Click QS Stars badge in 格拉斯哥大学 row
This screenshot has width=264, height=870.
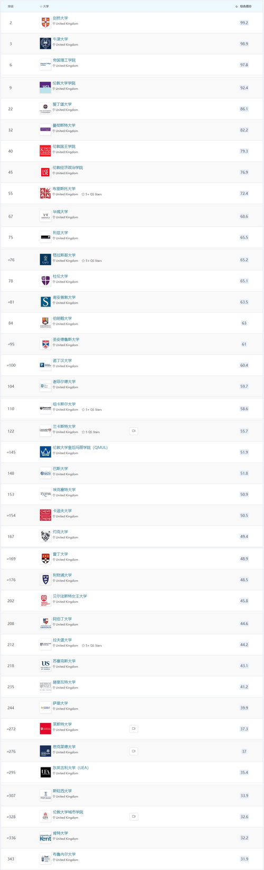coord(91,261)
